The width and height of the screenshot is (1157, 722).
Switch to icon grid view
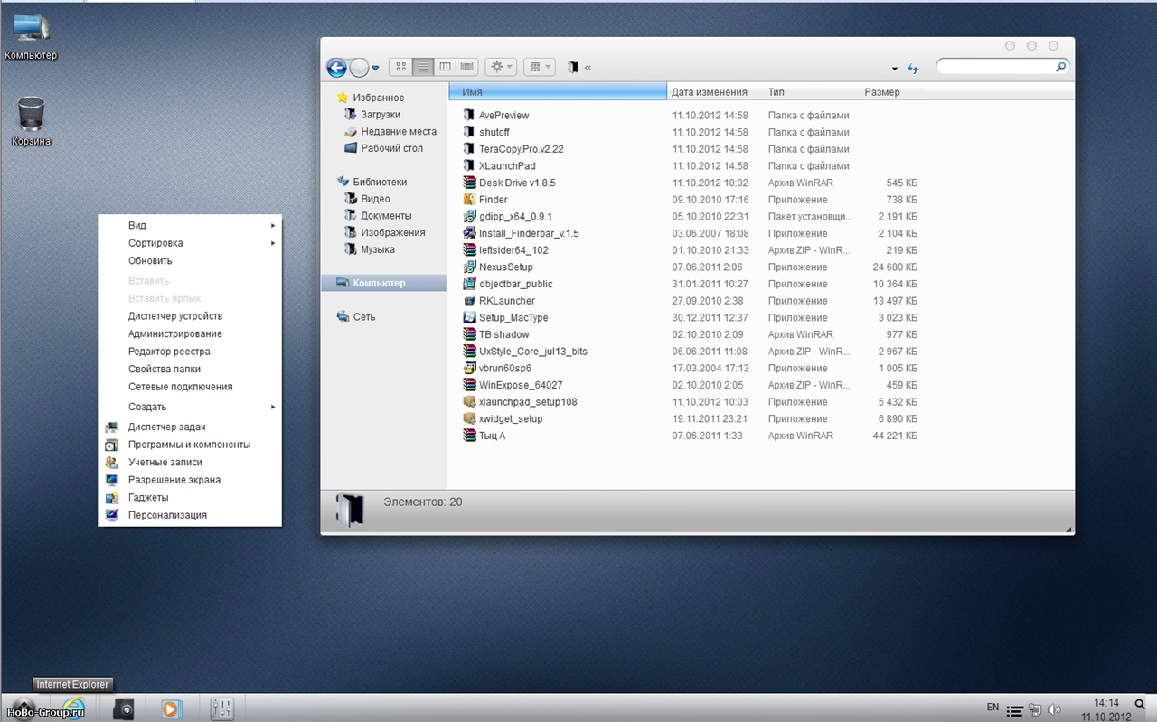click(401, 68)
